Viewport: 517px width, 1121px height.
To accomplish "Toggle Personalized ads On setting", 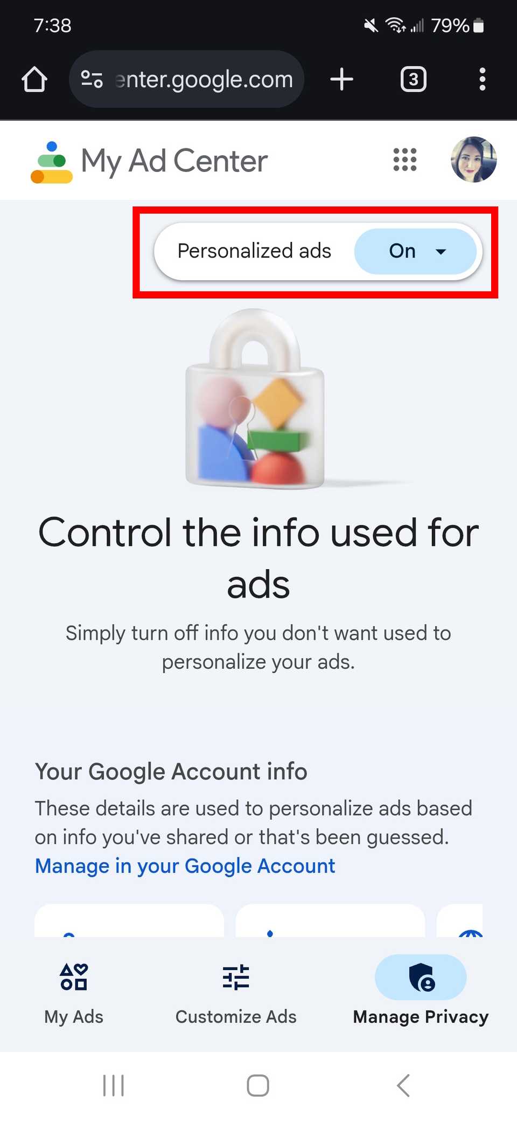I will coord(415,251).
